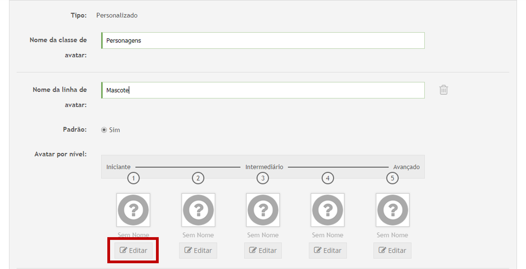Click level marker number 1 circle
This screenshot has height=269, width=526.
click(x=133, y=178)
